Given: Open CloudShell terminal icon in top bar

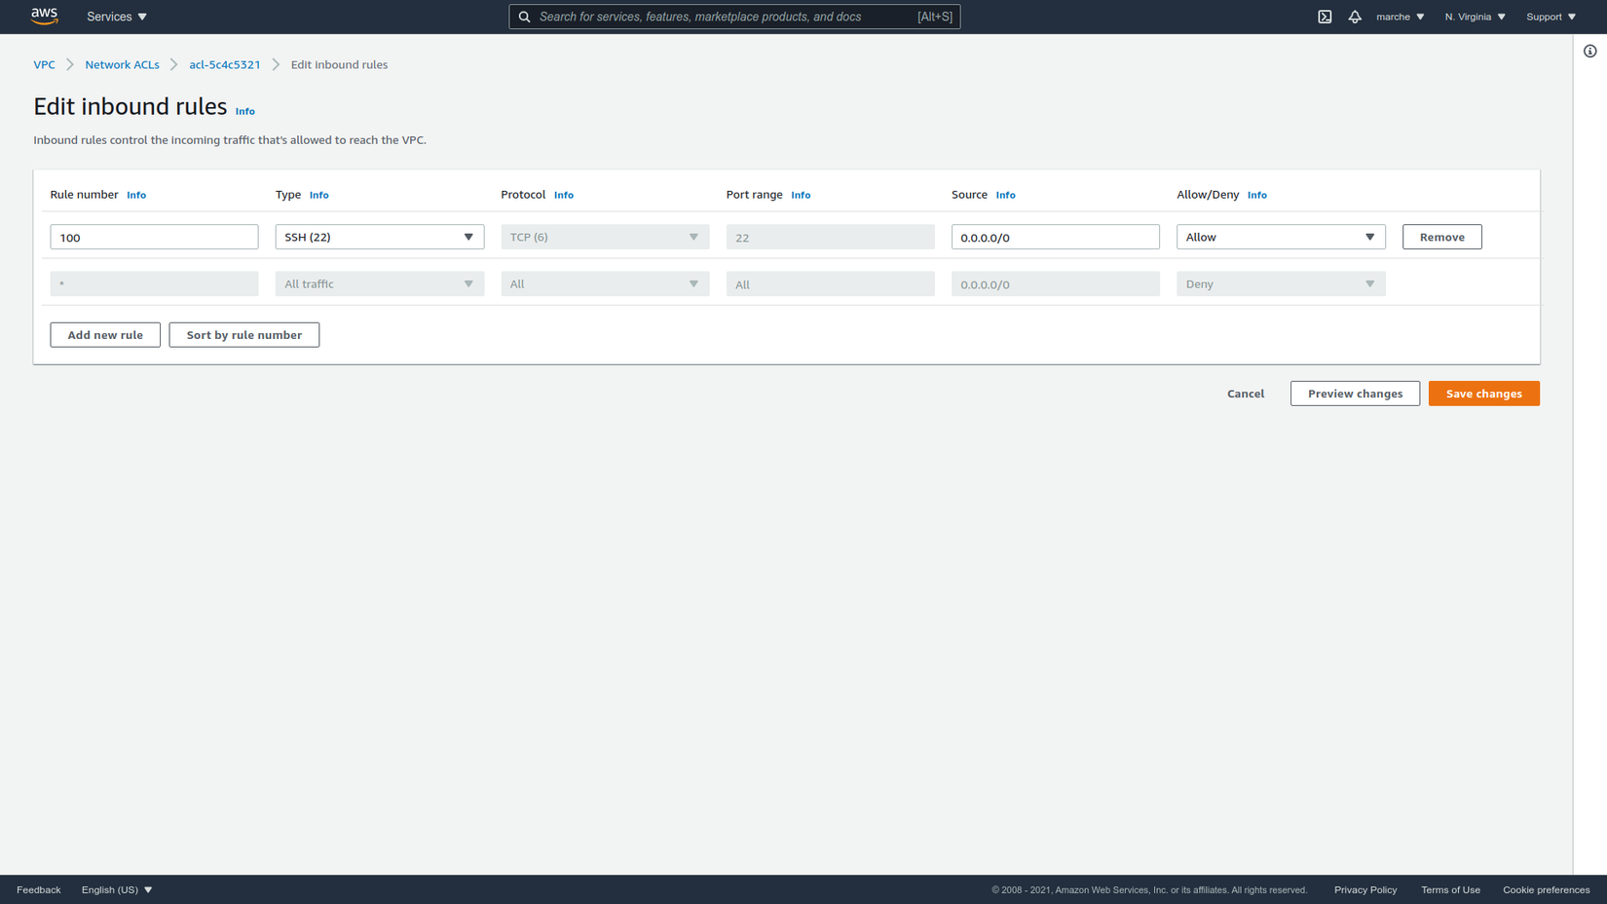Looking at the screenshot, I should (1325, 17).
